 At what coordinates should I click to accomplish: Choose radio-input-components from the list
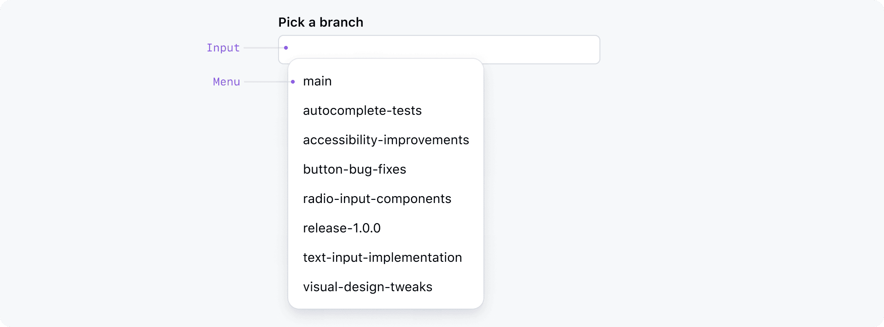point(377,198)
